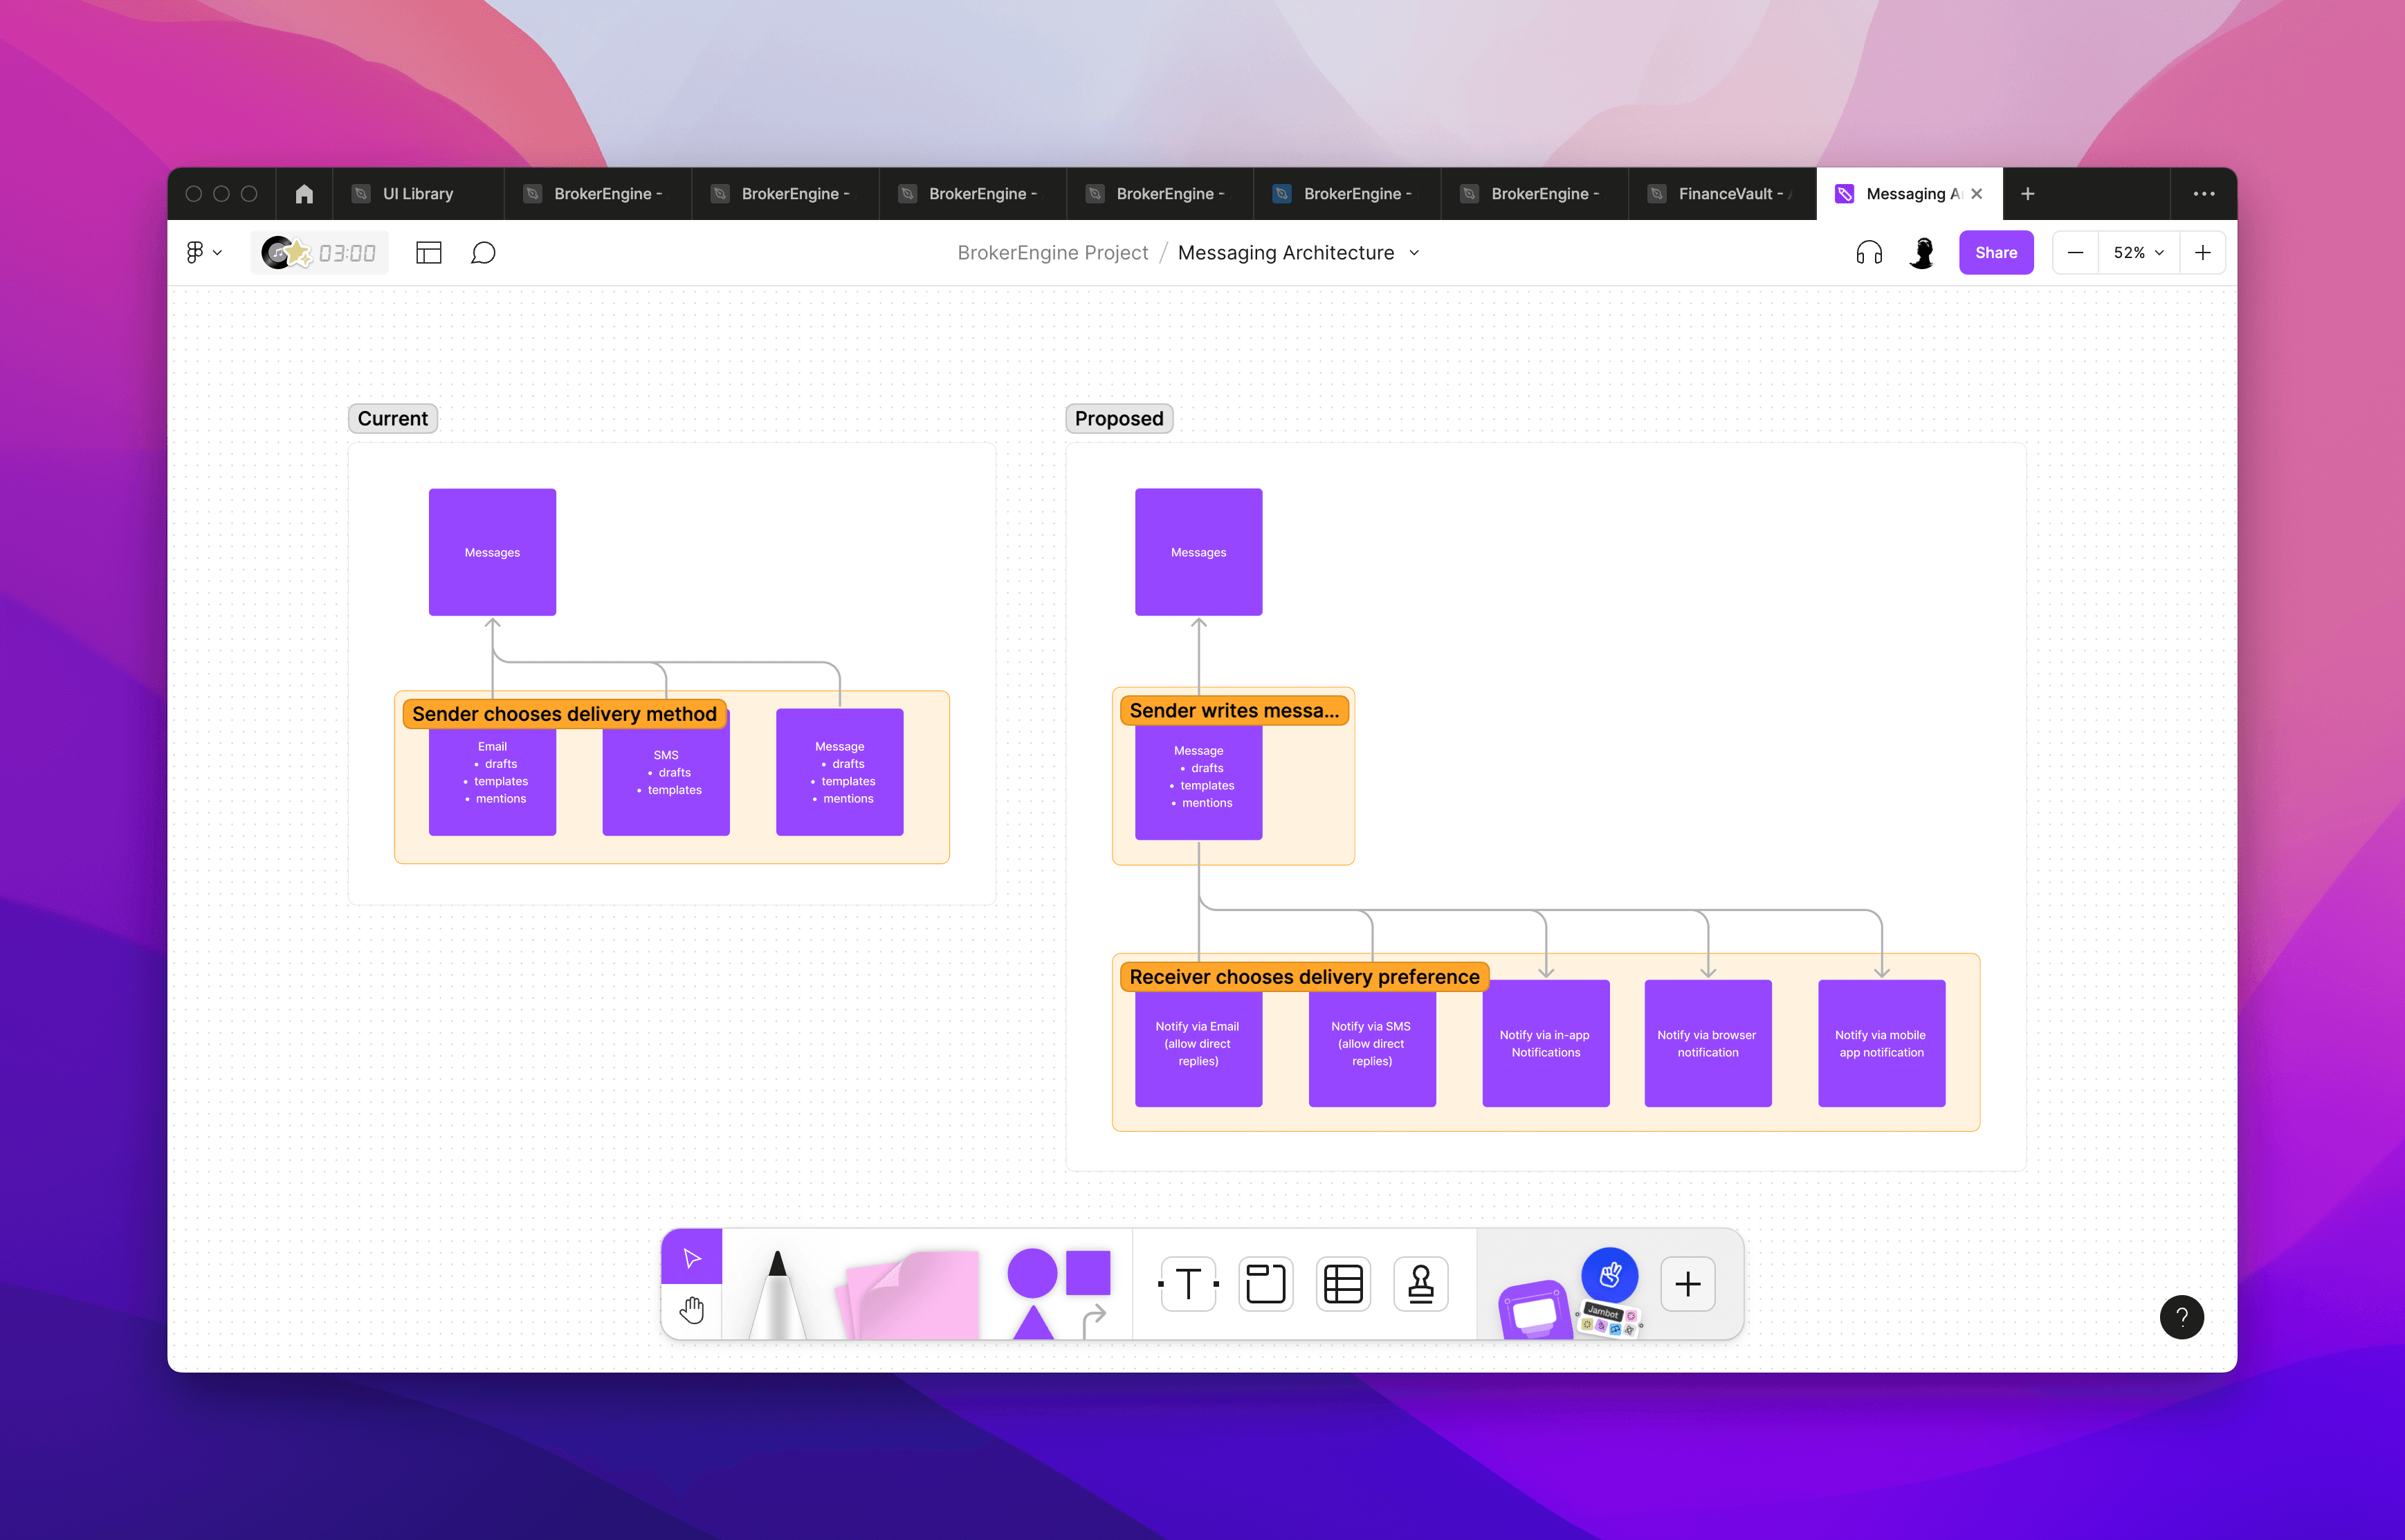The height and width of the screenshot is (1540, 2405).
Task: Choose the section tool
Action: click(1265, 1284)
